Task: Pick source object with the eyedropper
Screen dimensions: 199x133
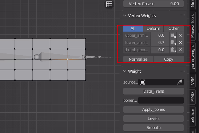Action: [180, 82]
